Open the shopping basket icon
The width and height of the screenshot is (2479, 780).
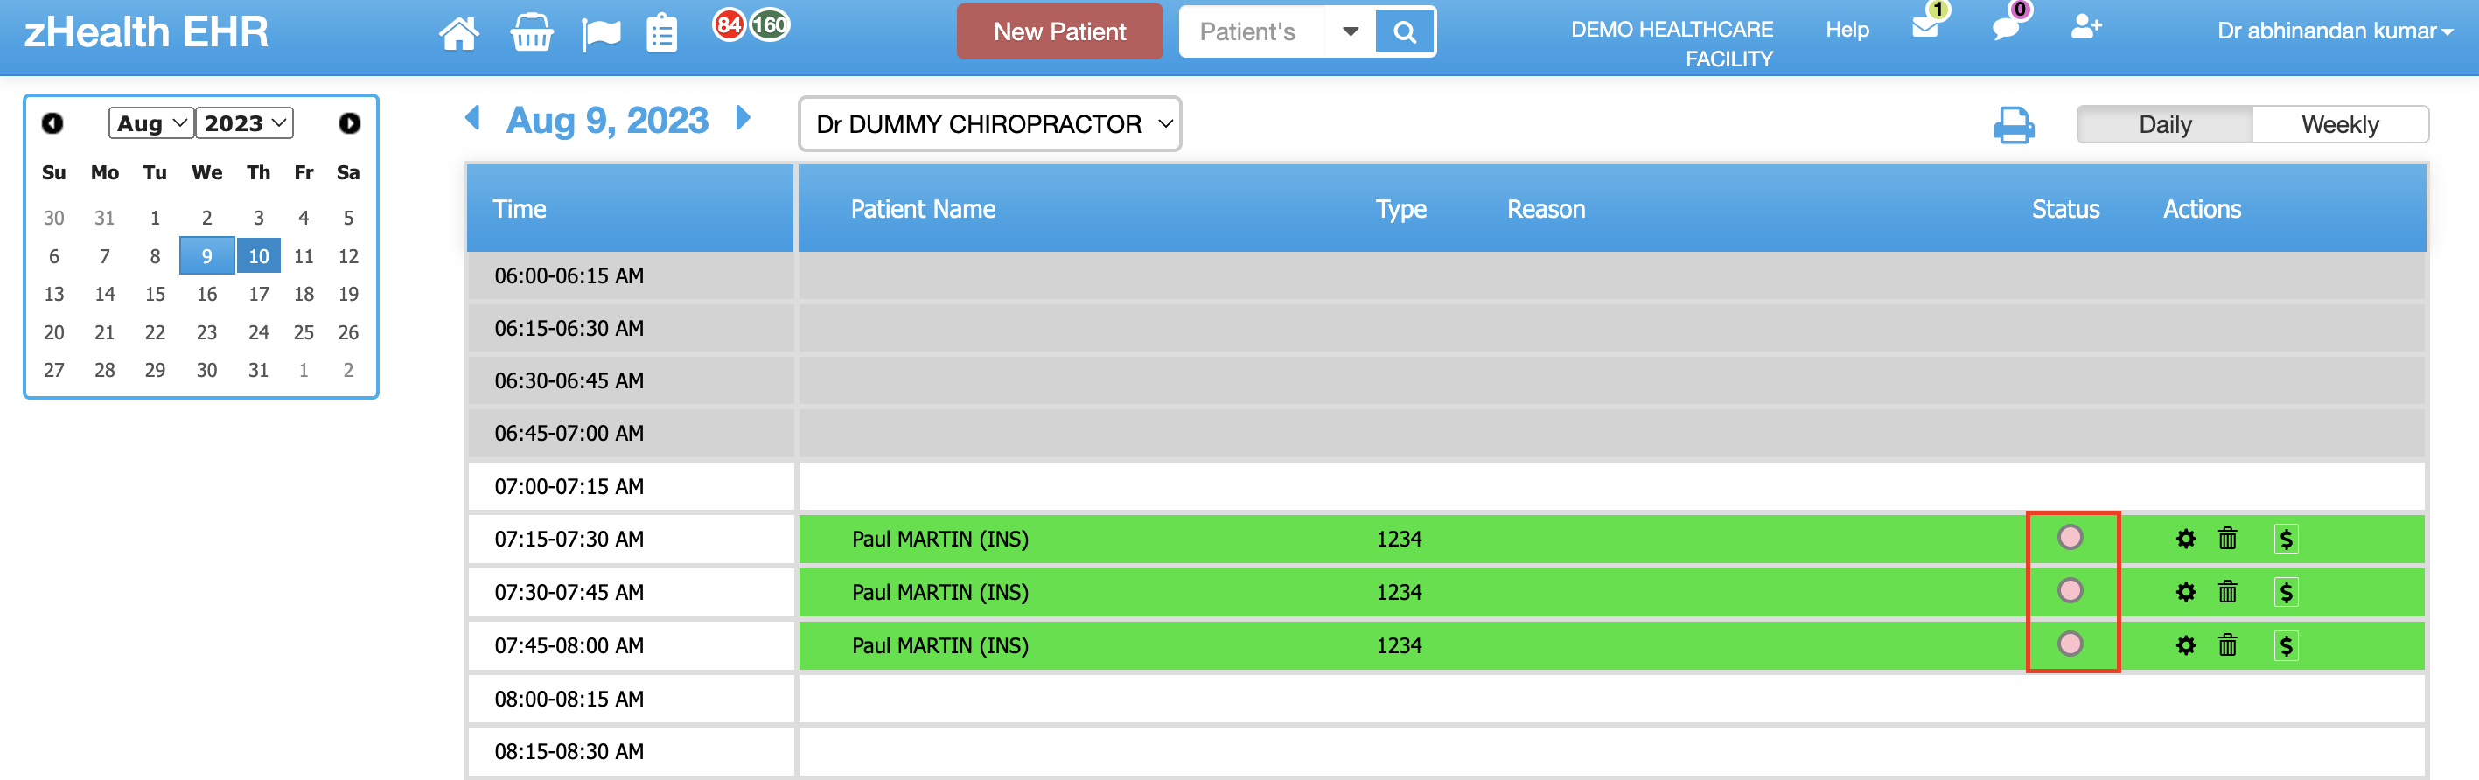tap(531, 33)
